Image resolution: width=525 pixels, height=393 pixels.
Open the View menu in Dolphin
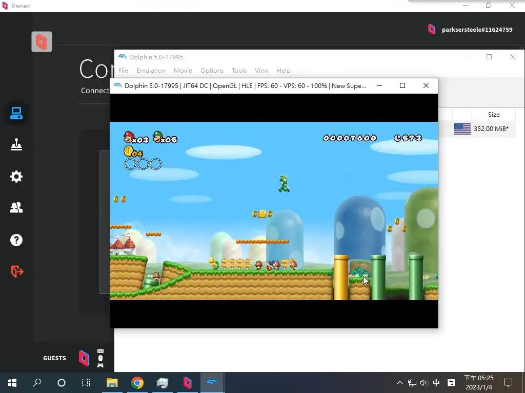pyautogui.click(x=261, y=71)
